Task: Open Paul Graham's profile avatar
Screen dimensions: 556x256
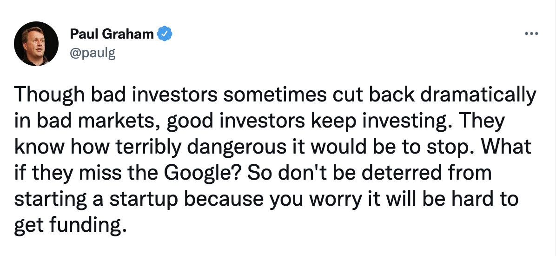Action: coord(36,44)
